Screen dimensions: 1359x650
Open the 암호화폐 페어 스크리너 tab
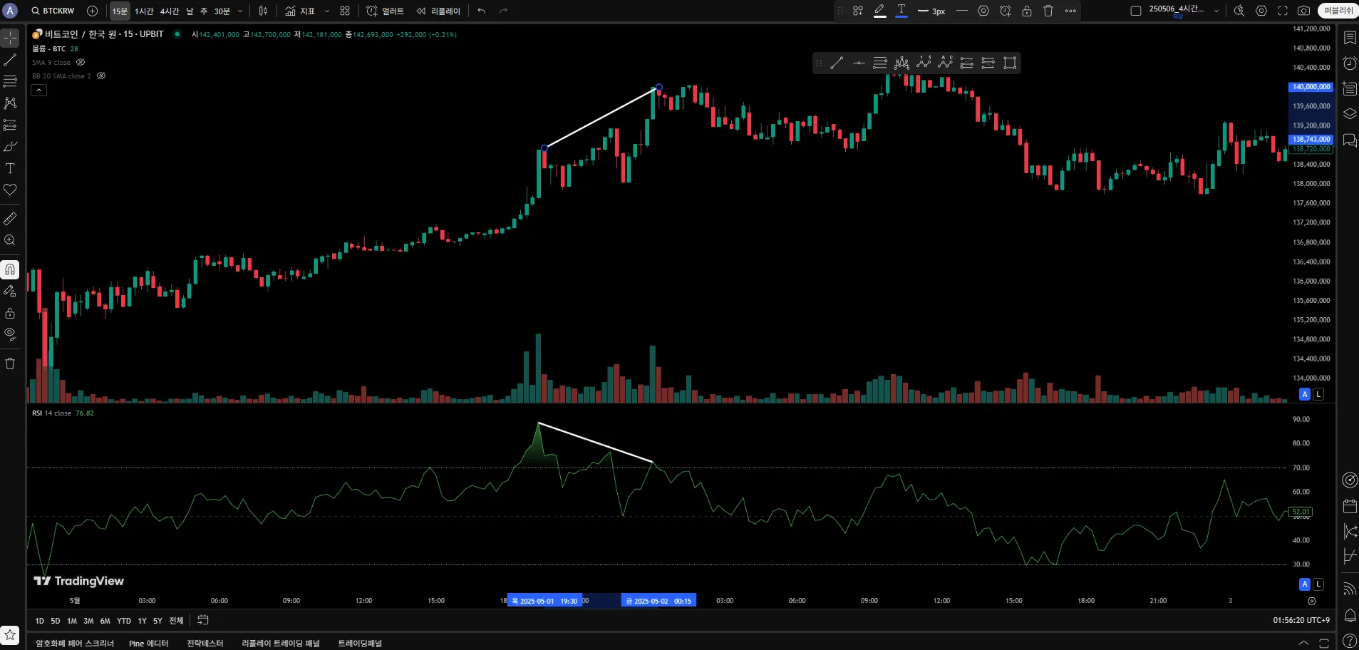(x=75, y=644)
